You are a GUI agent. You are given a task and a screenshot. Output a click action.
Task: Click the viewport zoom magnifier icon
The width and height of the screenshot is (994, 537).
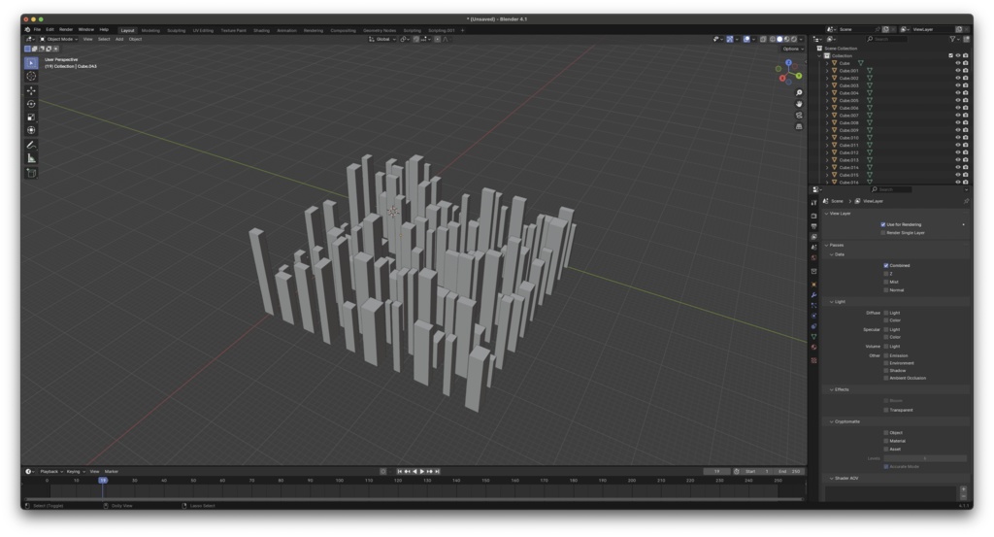click(x=799, y=92)
